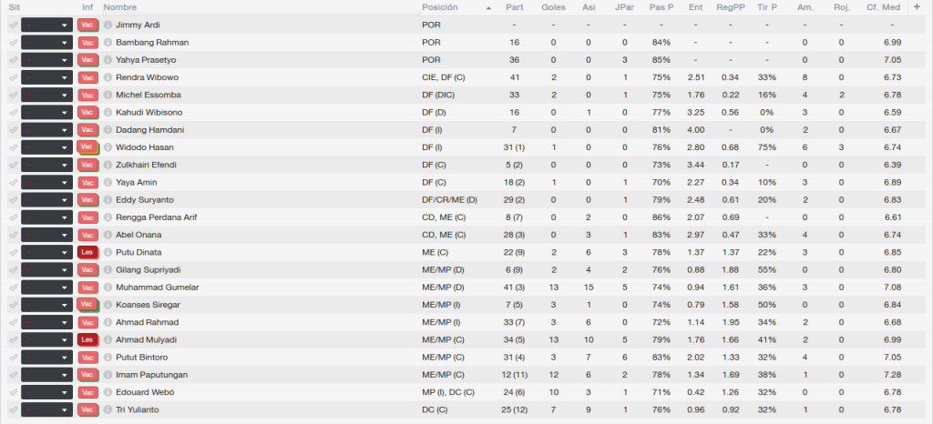Toggle the checkmark for Imam Paputungan's row

click(13, 375)
